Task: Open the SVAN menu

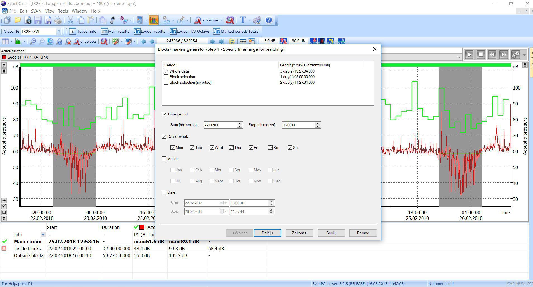Action: [36, 11]
